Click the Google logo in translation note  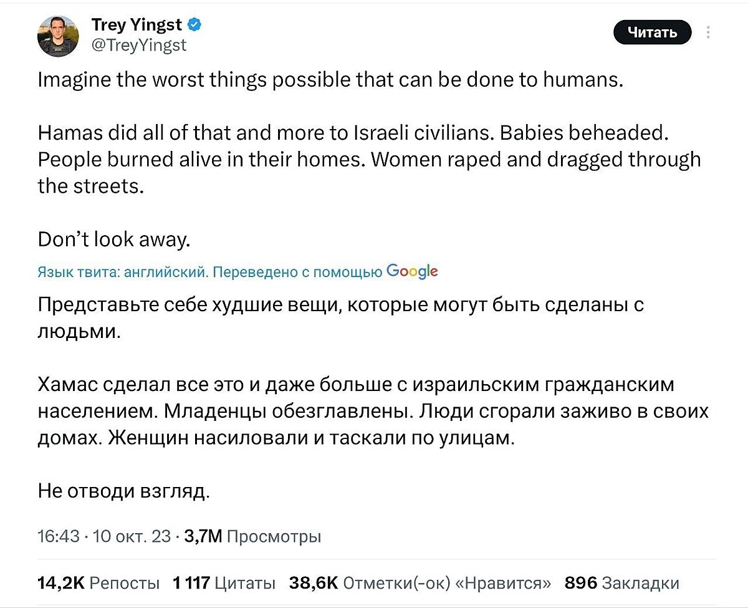[x=412, y=271]
